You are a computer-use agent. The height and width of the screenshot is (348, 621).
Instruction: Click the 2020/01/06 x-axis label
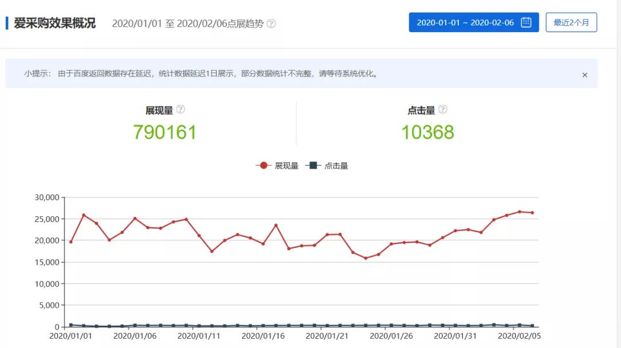click(135, 336)
